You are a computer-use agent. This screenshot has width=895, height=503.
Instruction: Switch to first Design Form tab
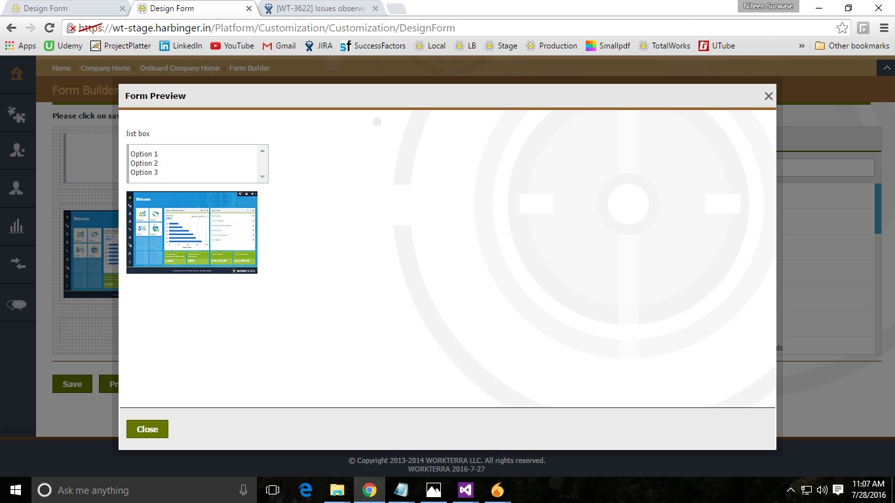pyautogui.click(x=64, y=9)
